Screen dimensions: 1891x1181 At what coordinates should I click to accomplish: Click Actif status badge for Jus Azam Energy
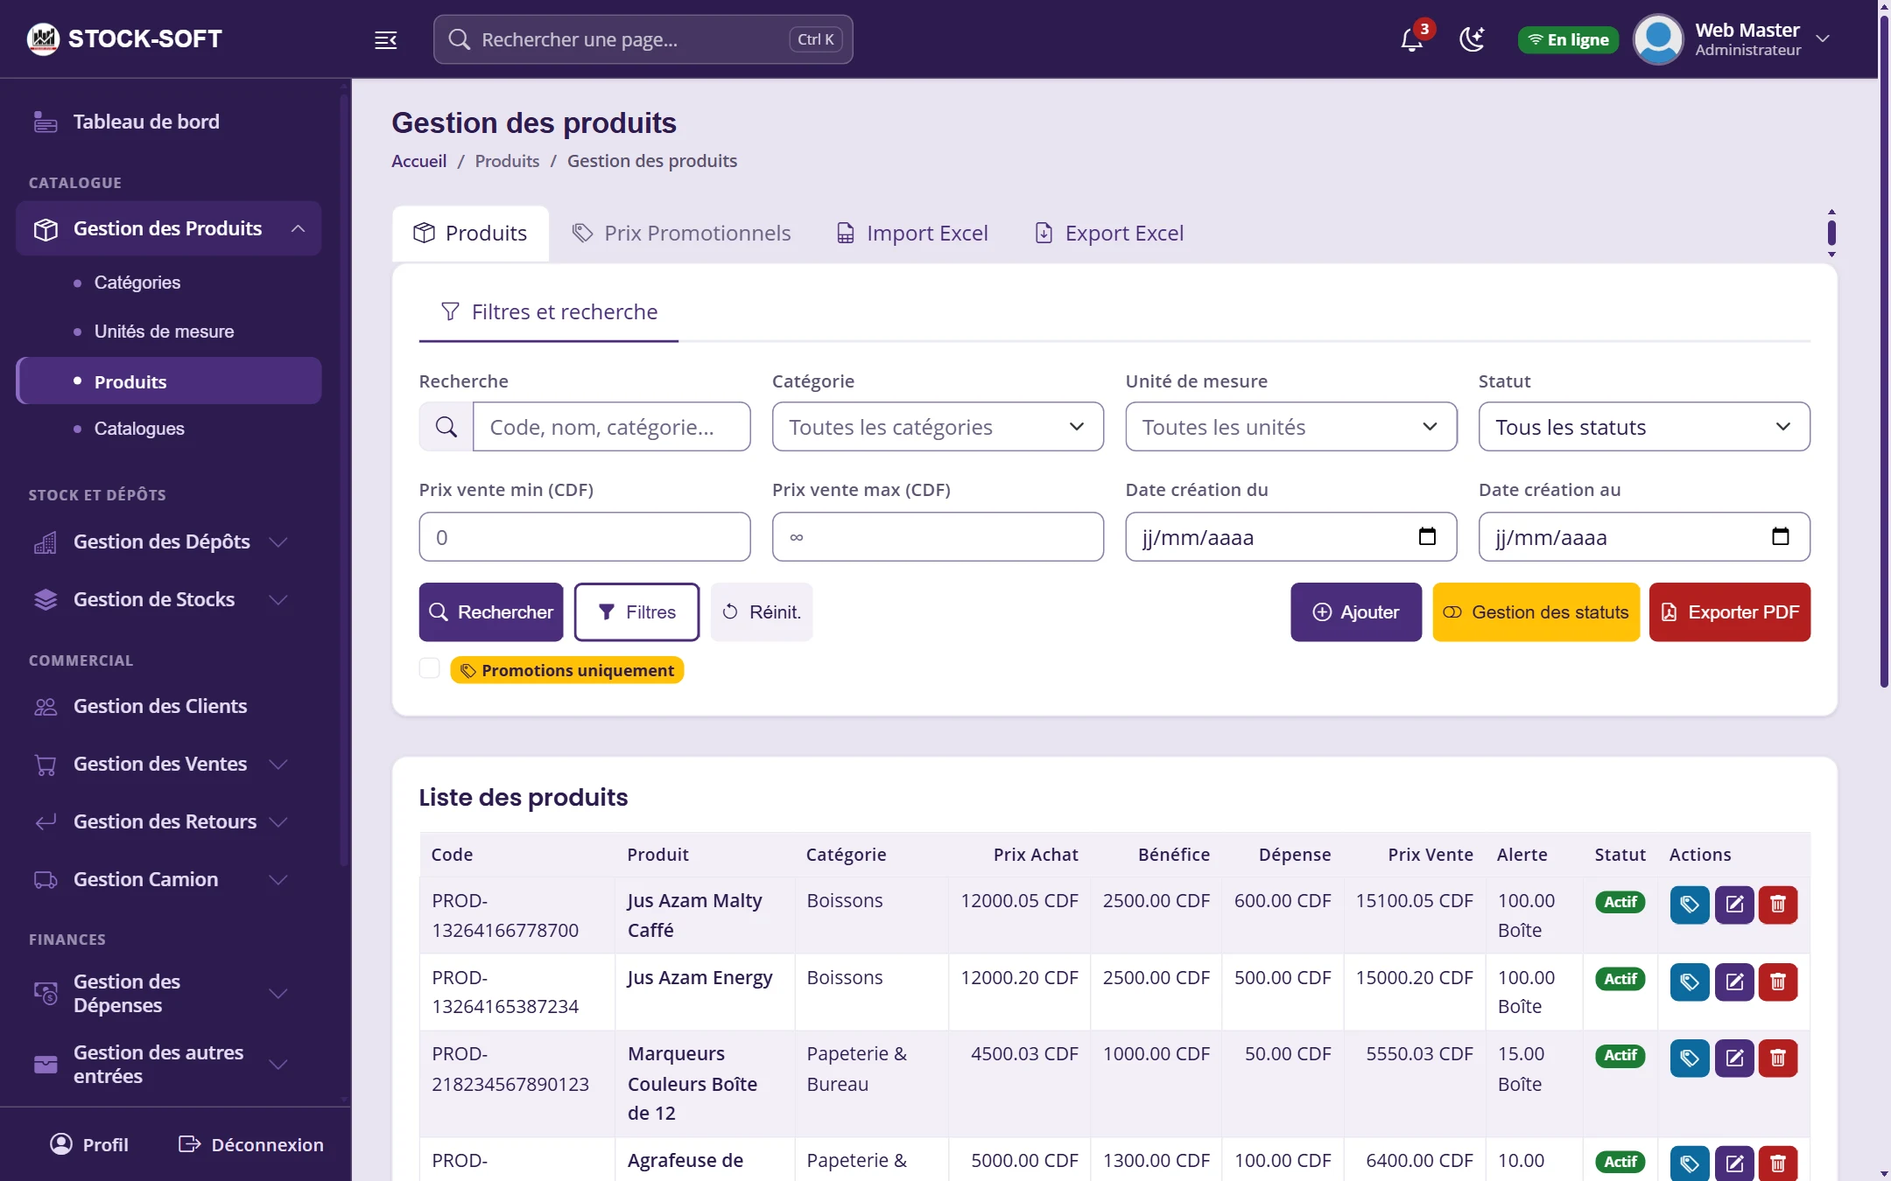pos(1620,979)
